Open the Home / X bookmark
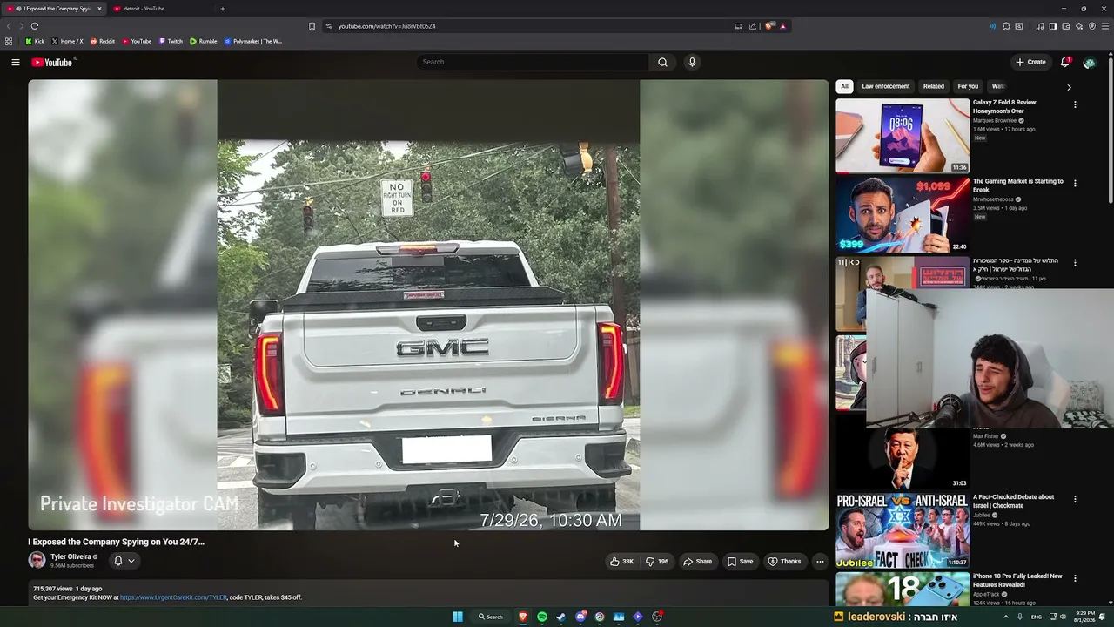The height and width of the screenshot is (627, 1114). pyautogui.click(x=67, y=41)
